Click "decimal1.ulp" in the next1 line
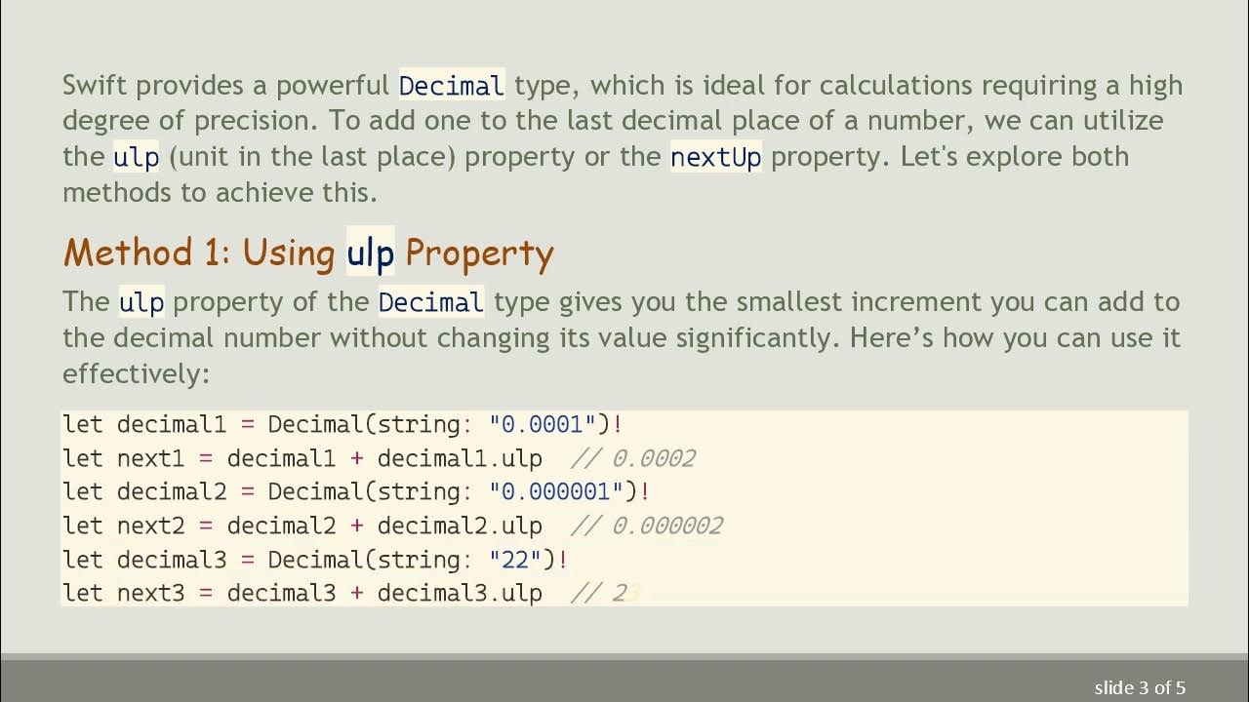The image size is (1249, 702). click(x=460, y=458)
